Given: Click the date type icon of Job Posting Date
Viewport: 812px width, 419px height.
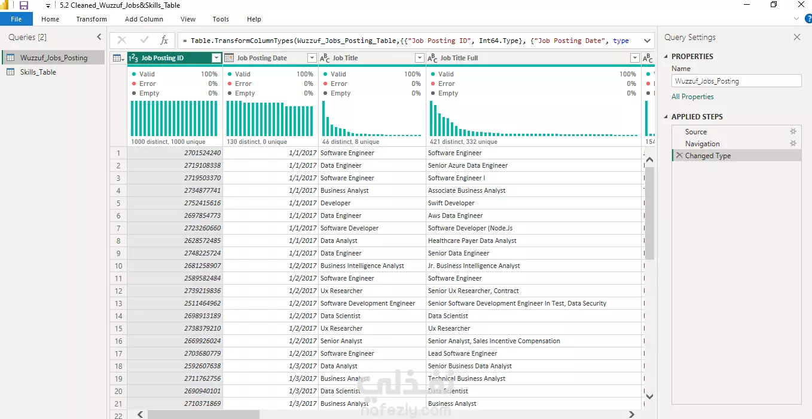Looking at the screenshot, I should click(229, 58).
